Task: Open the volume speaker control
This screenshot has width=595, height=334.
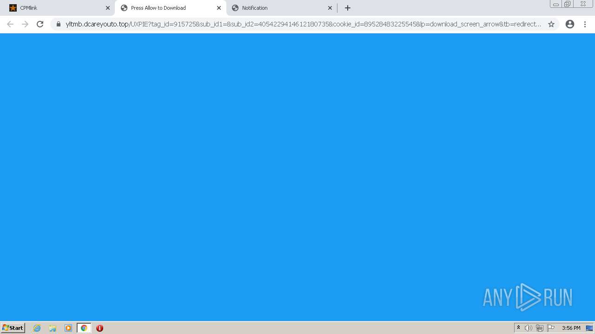Action: click(529, 328)
